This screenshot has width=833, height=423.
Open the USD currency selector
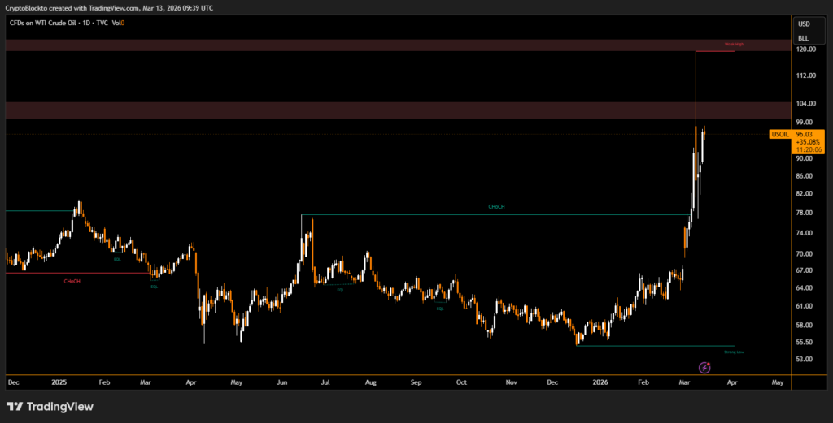tap(804, 24)
